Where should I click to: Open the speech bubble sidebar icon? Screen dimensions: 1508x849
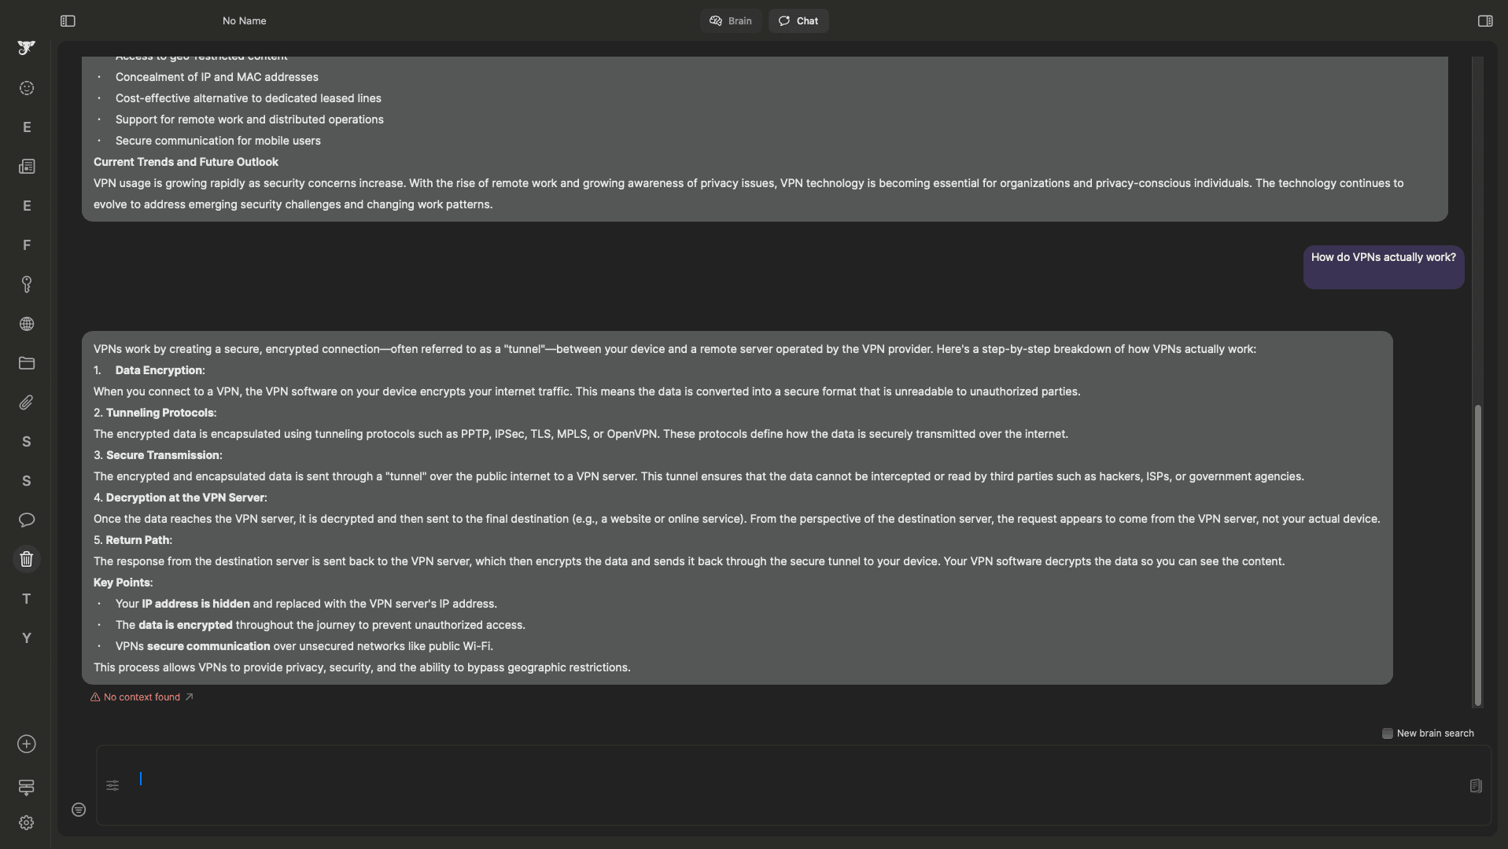(27, 520)
